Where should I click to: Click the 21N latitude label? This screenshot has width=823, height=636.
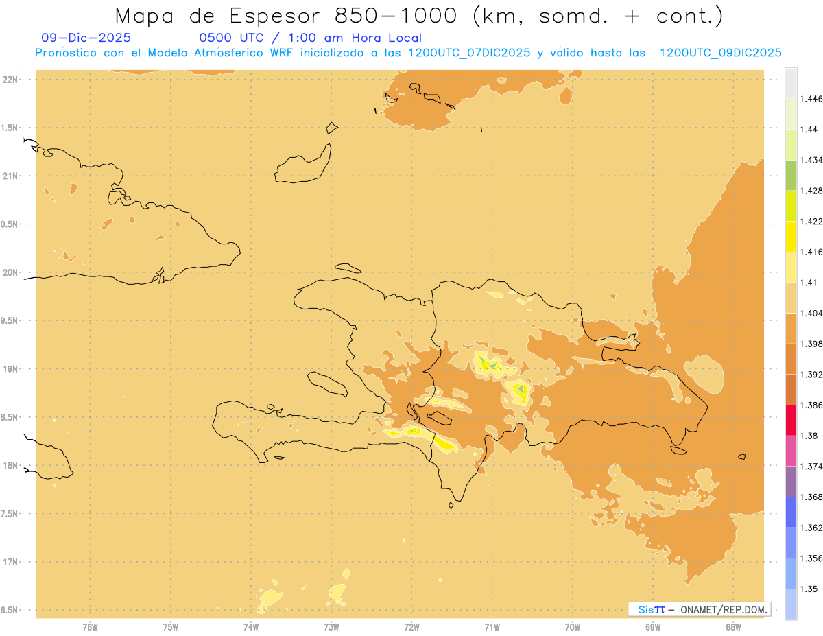[10, 176]
